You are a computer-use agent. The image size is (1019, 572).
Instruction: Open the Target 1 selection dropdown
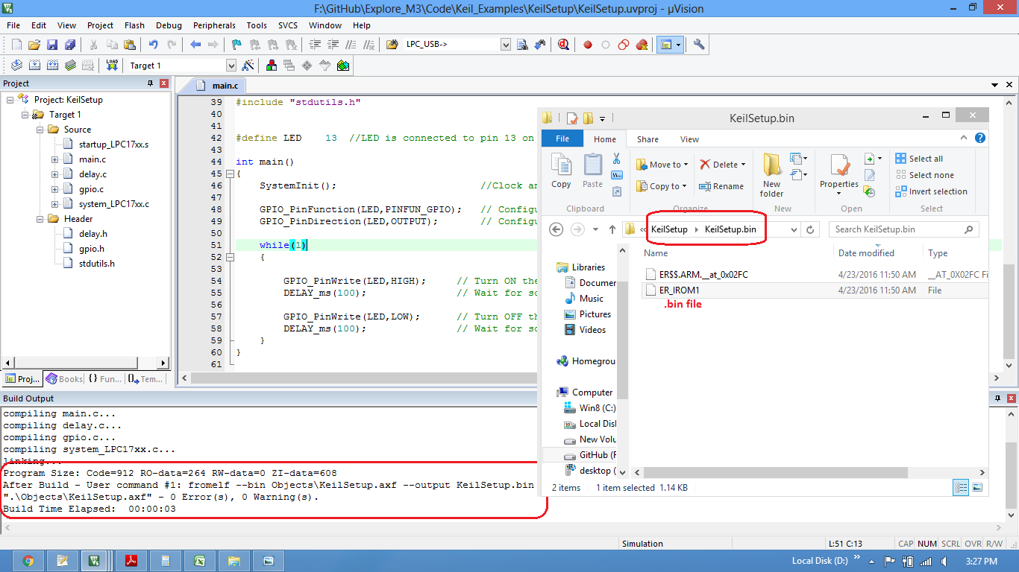click(x=231, y=66)
